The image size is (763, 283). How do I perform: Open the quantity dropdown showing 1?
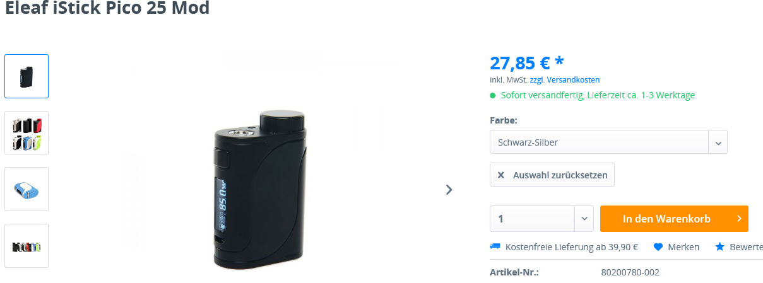click(541, 219)
